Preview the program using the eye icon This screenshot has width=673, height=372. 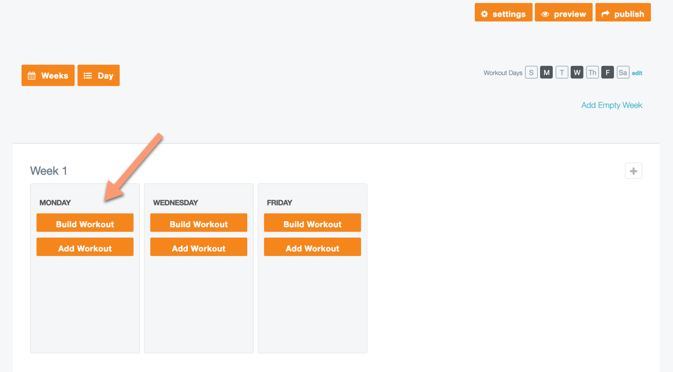[544, 12]
